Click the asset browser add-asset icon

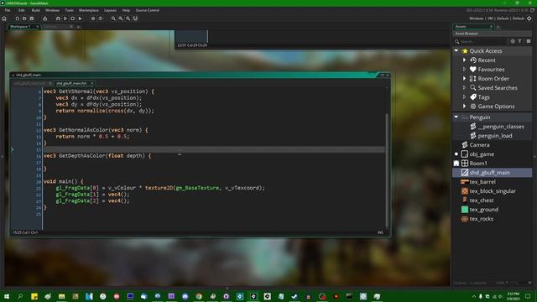point(513,41)
